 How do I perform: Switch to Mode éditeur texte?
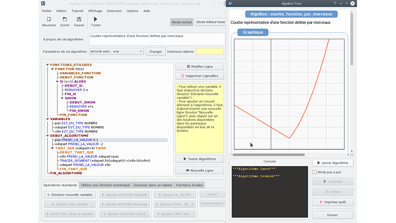[210, 22]
